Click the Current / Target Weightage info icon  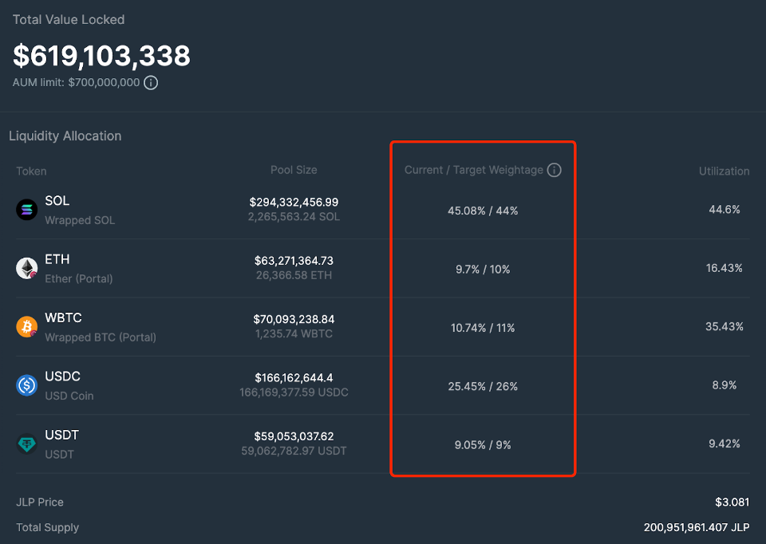coord(555,170)
